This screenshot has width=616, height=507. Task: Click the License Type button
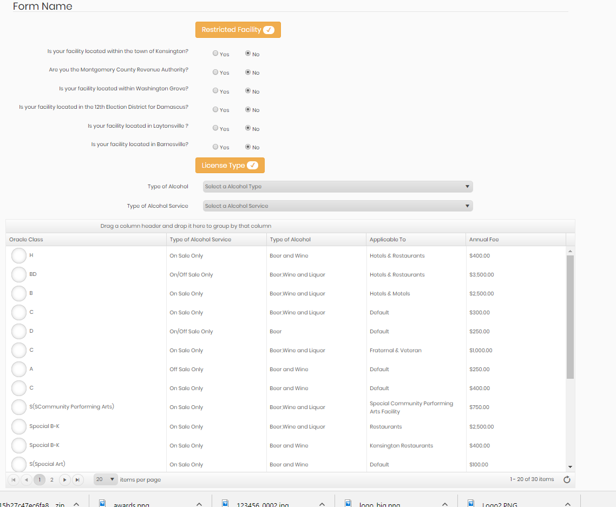coord(230,166)
